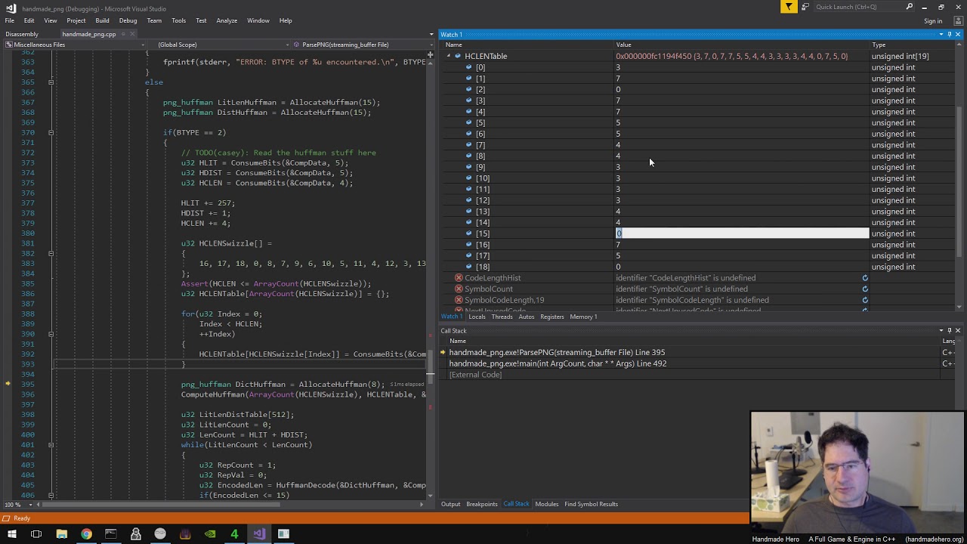Click the Sign in link
The height and width of the screenshot is (544, 967).
933,21
